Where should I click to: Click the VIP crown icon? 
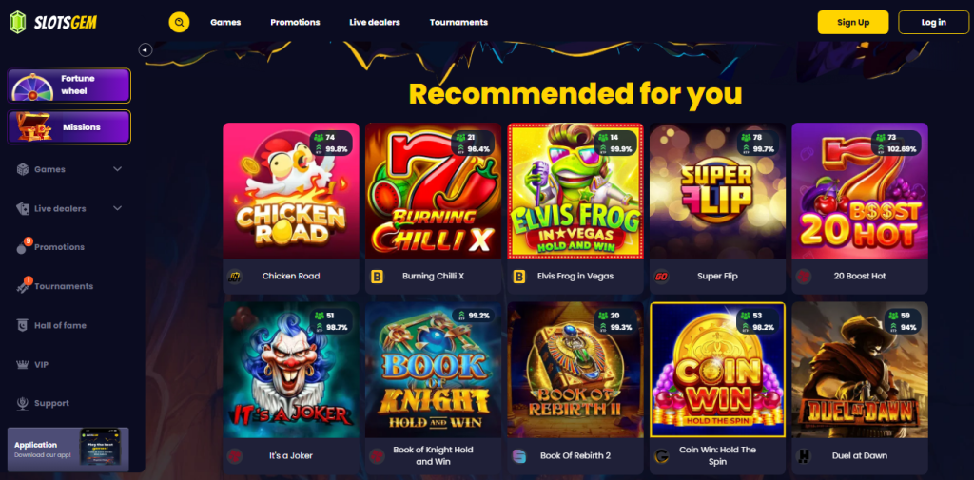click(x=23, y=364)
